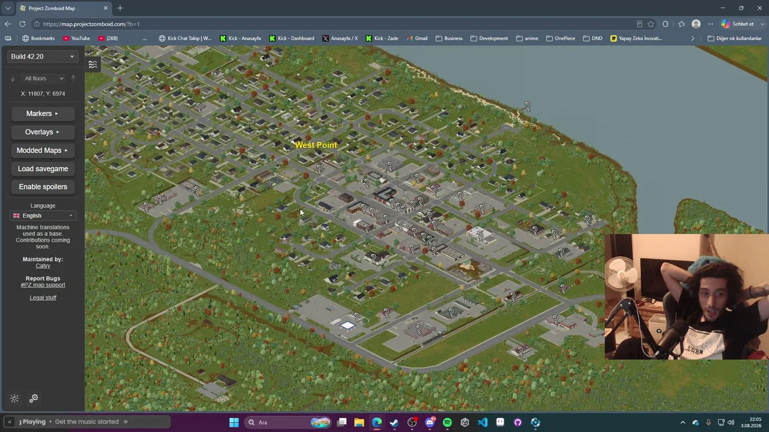Open the DND bookmarks folder

[x=592, y=38]
